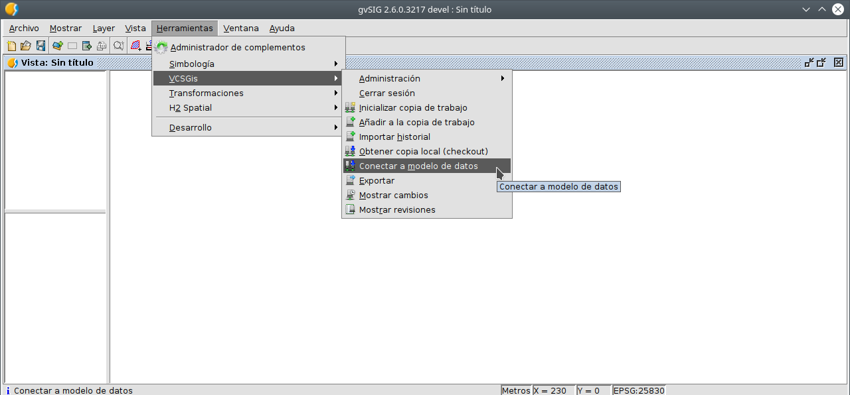Click the hatched polygon with plus icon
The height and width of the screenshot is (395, 850).
tap(135, 46)
